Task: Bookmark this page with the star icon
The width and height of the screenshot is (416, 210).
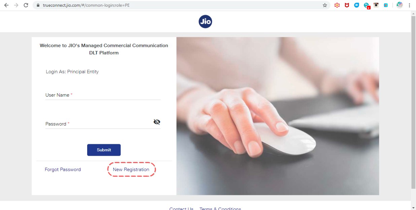Action: 325,5
